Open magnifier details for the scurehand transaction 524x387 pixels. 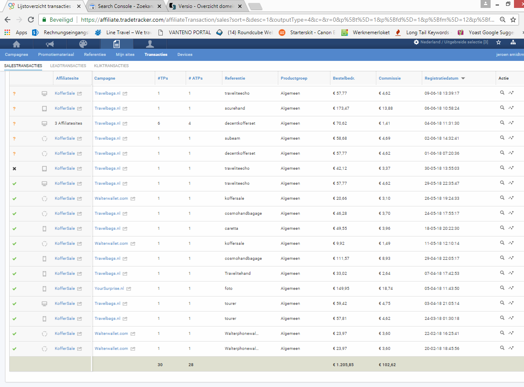[502, 108]
